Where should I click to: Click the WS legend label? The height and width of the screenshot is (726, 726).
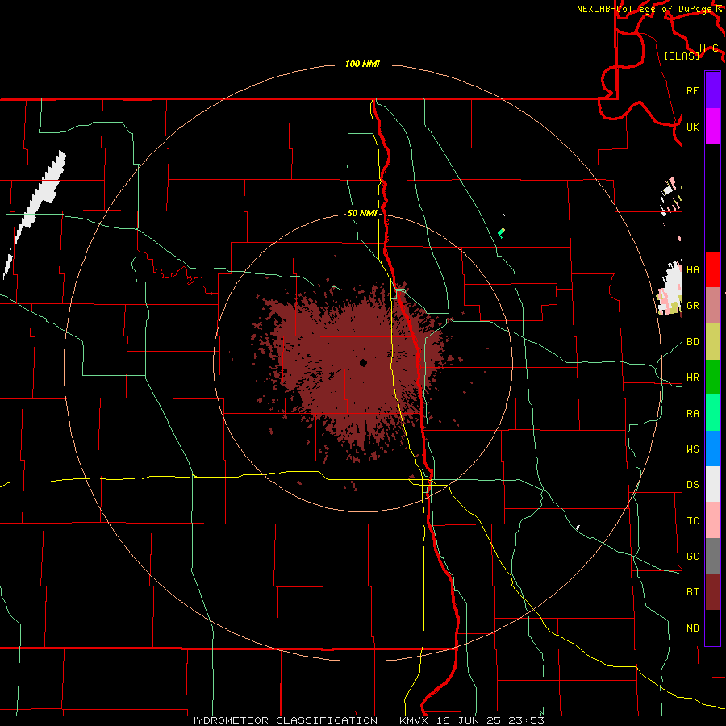pyautogui.click(x=692, y=449)
